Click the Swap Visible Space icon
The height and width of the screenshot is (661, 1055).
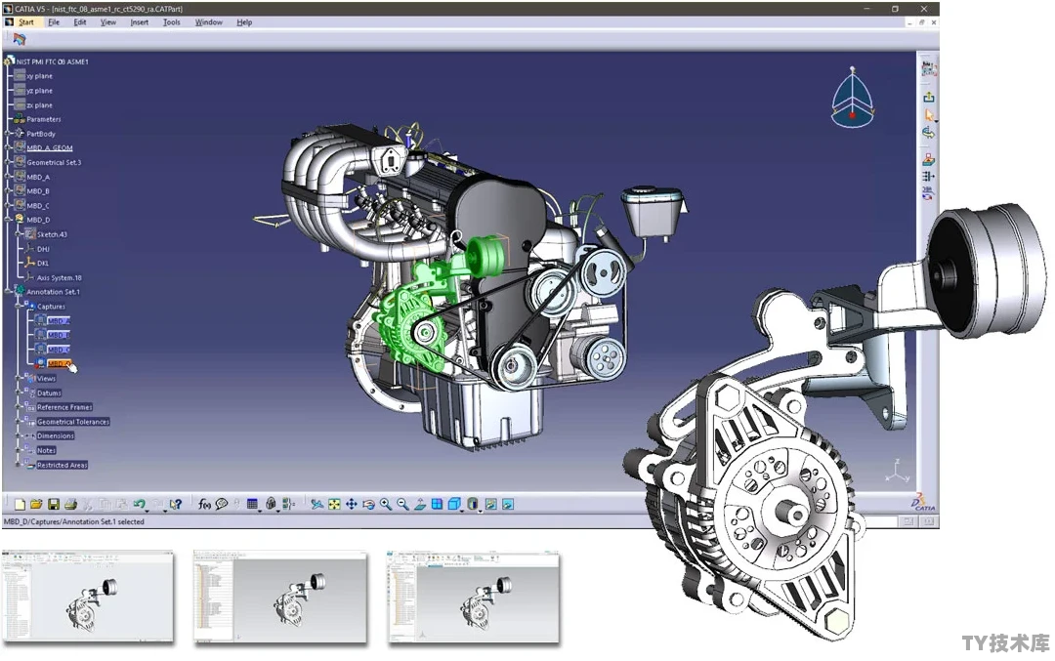tap(508, 504)
